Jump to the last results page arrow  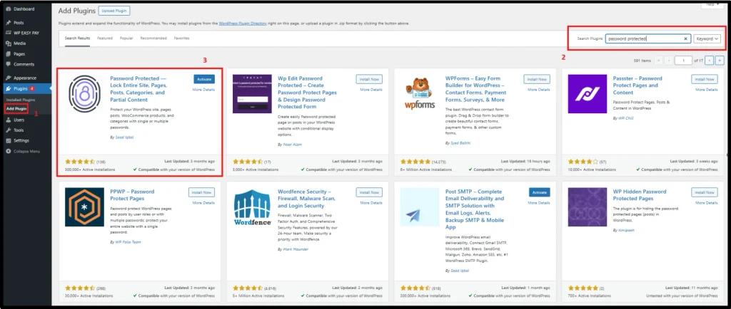pos(720,61)
